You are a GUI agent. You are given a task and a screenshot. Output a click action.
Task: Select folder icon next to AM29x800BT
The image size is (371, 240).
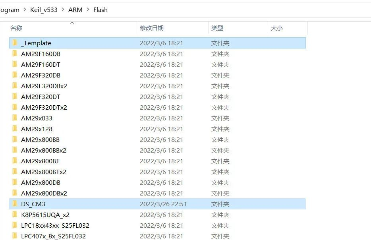tap(15, 161)
